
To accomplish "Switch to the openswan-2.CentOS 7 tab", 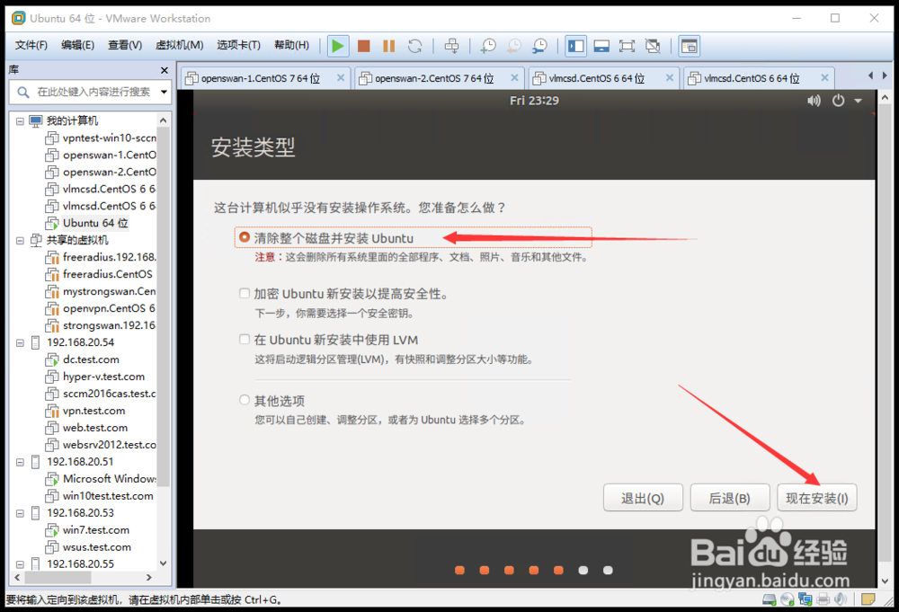I will point(439,78).
